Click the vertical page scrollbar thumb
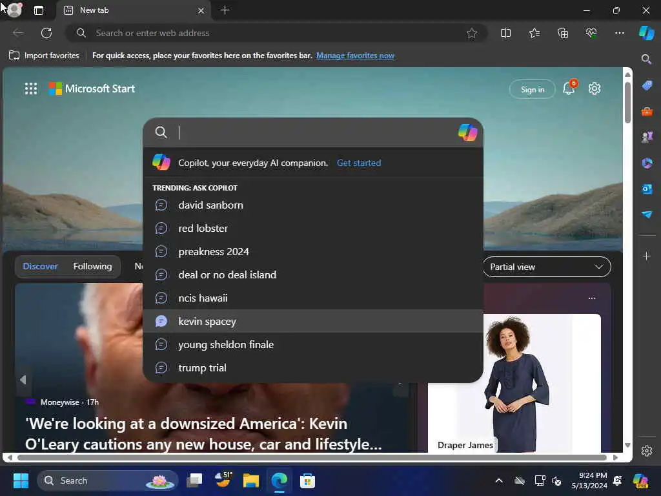This screenshot has width=661, height=496. point(627,102)
